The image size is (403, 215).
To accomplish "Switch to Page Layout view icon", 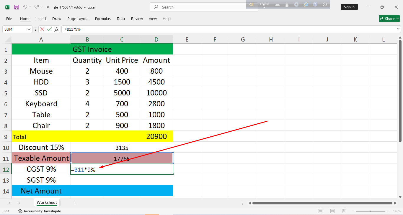I will (x=332, y=211).
